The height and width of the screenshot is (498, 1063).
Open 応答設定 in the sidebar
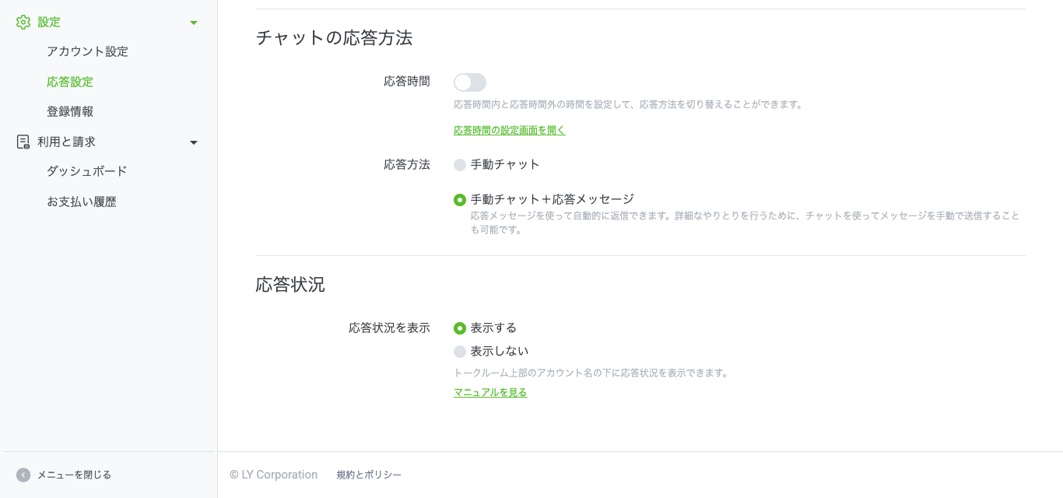tap(70, 82)
